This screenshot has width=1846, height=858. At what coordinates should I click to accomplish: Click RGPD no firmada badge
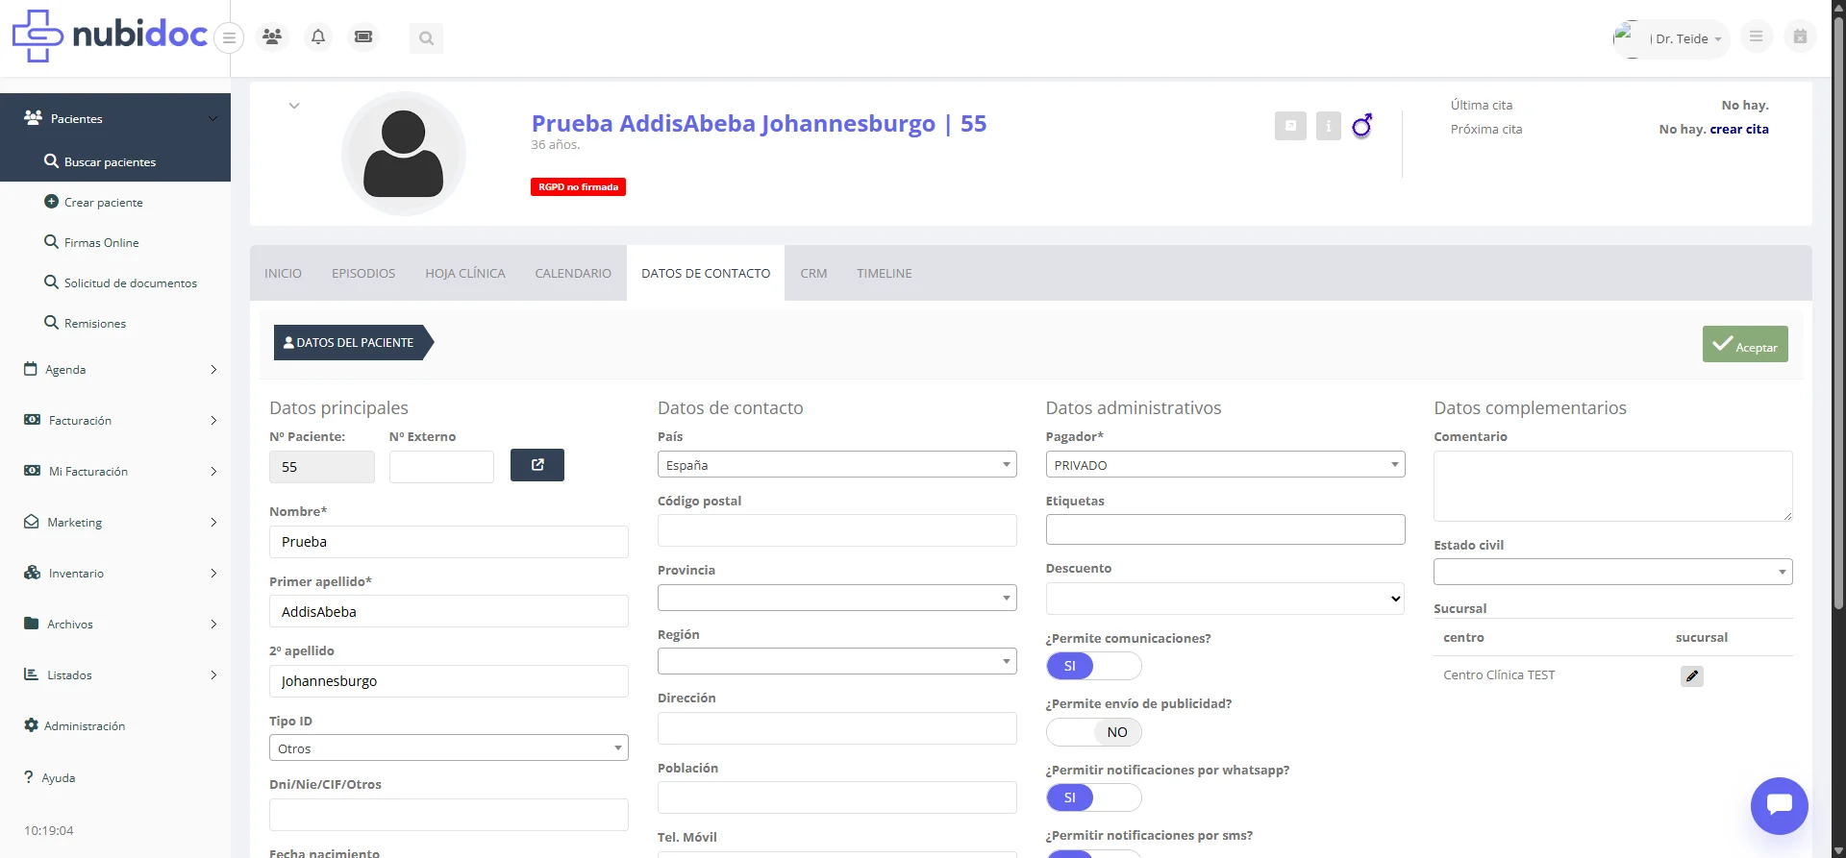(x=578, y=186)
